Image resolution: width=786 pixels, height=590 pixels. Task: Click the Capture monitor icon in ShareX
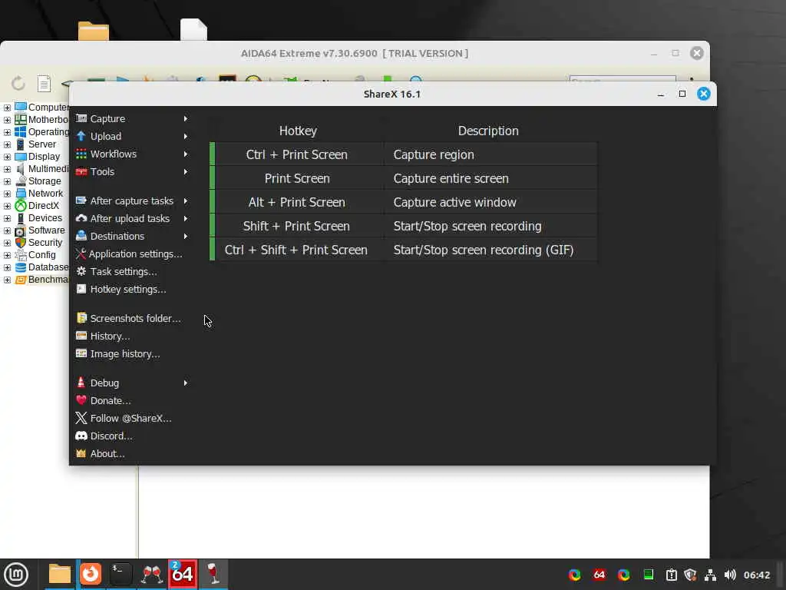81,118
